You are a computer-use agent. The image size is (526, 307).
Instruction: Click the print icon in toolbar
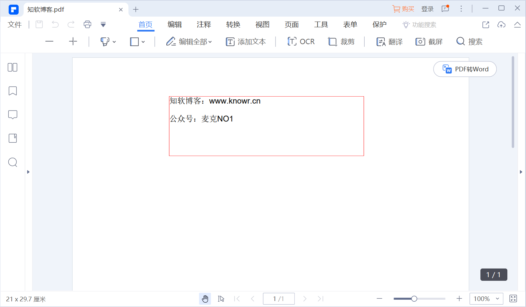88,24
